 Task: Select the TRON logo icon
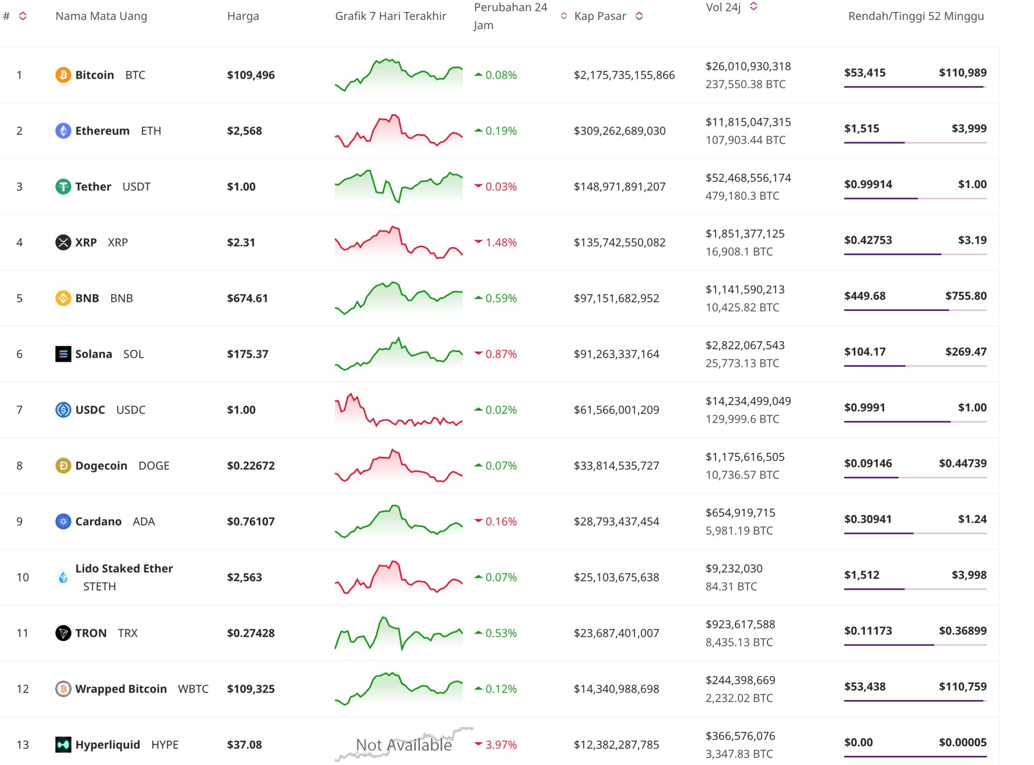[63, 633]
